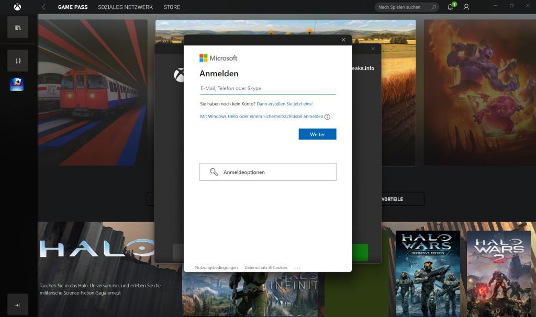Click the E-Mail, Telefon oder Skype field
The height and width of the screenshot is (317, 536).
[x=267, y=88]
